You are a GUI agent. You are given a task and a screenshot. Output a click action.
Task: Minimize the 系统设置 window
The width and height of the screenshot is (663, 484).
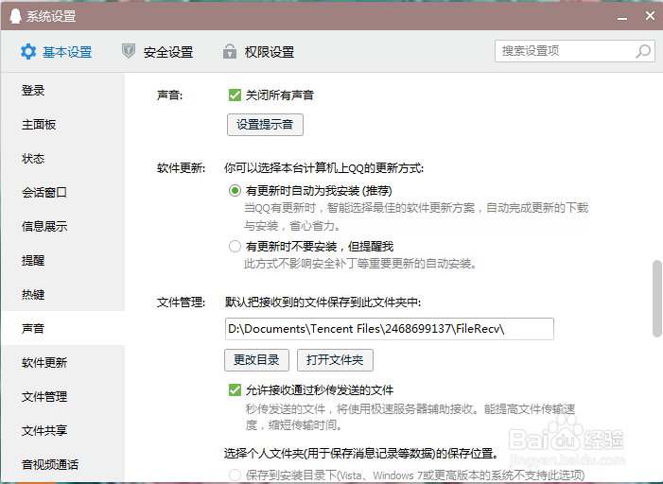622,18
